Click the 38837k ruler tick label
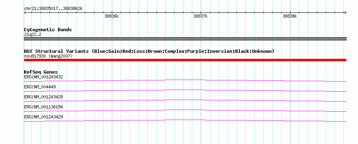The image size is (358, 144). [200, 16]
